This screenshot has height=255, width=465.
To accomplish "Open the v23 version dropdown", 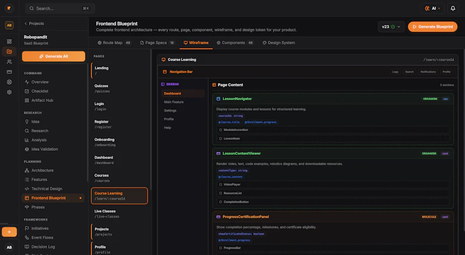I will click(x=391, y=27).
